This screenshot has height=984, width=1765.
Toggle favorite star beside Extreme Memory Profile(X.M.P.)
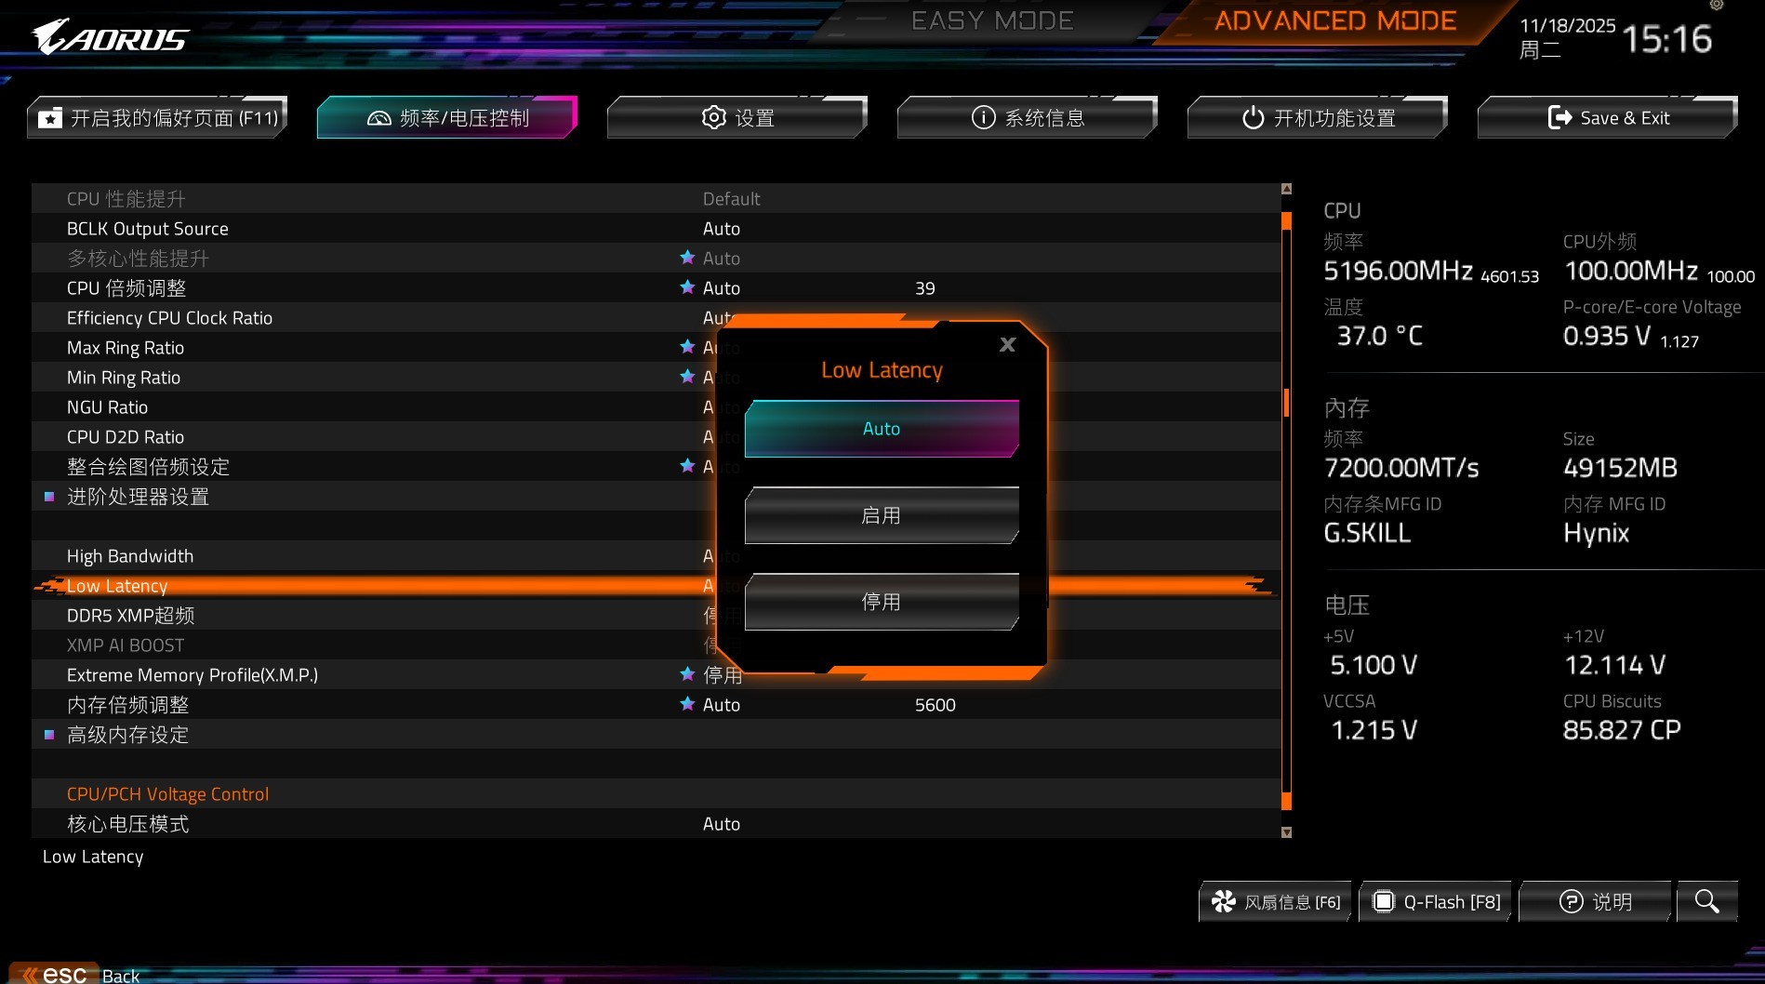tap(687, 674)
